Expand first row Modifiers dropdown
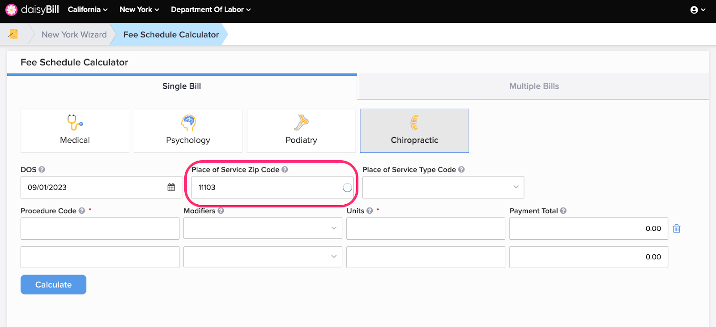Viewport: 716px width, 327px height. tap(334, 228)
